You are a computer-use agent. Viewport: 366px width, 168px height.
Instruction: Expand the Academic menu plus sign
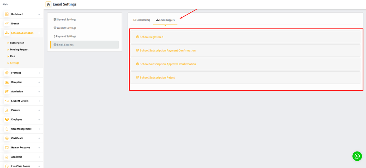[x=39, y=157]
